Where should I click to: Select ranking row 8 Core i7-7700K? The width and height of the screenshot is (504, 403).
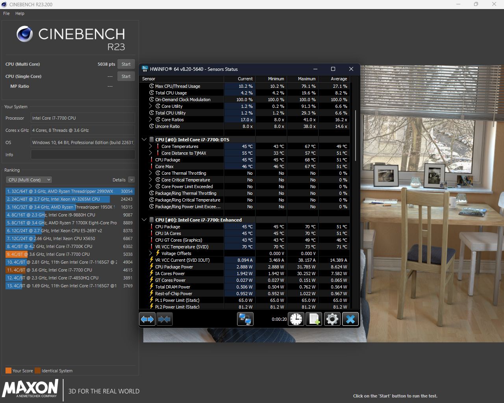tap(70, 246)
